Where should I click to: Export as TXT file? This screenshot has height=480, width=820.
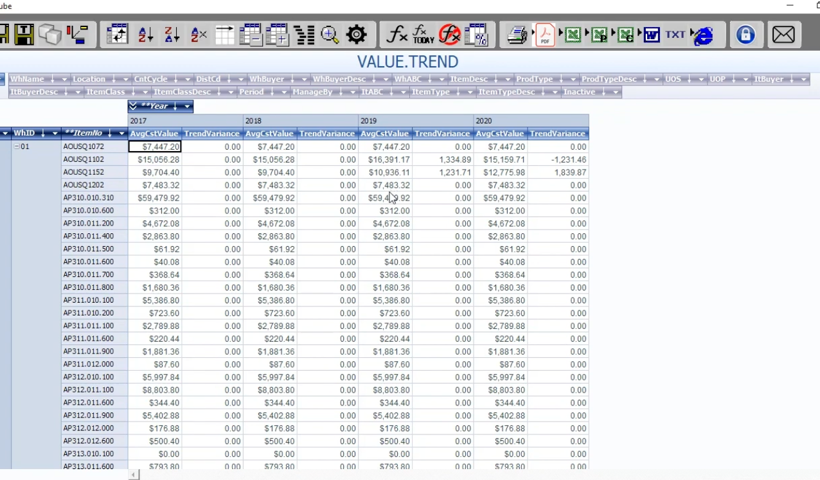(675, 35)
